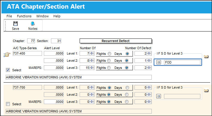Adjust 737-400 Level 1 defect count spinner
This screenshot has width=212, height=116.
(x=149, y=53)
